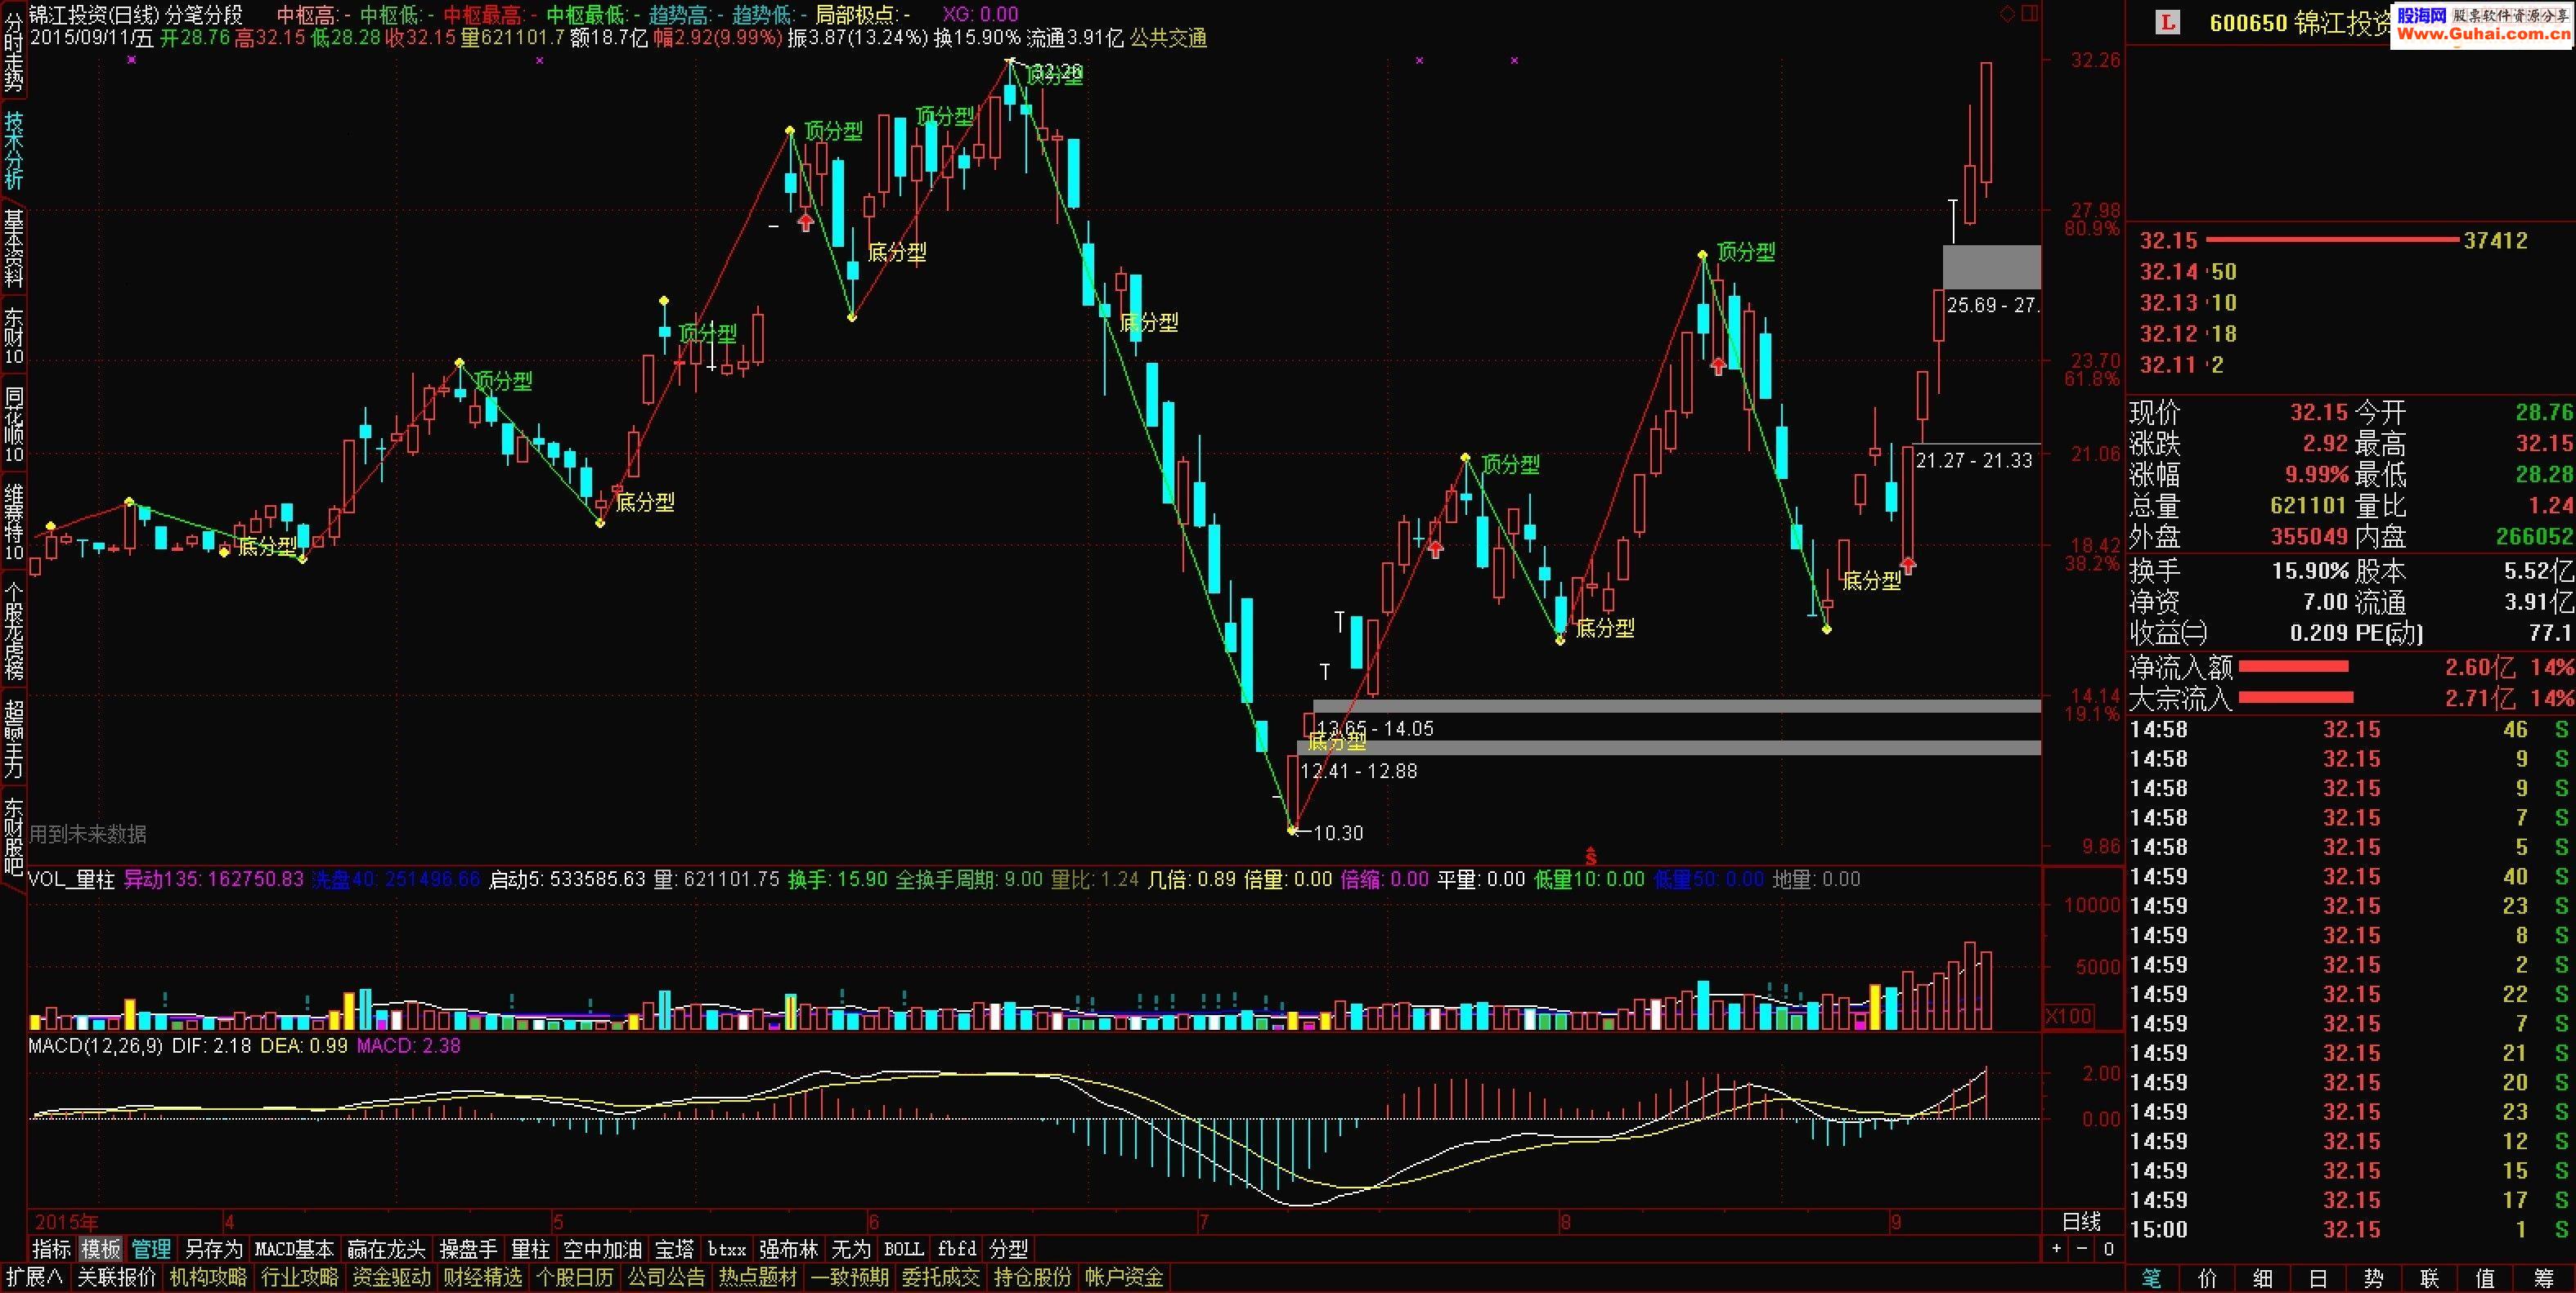Collapse the 扩展∧ panel
Screen dimensions: 2576x1293
tap(34, 1277)
